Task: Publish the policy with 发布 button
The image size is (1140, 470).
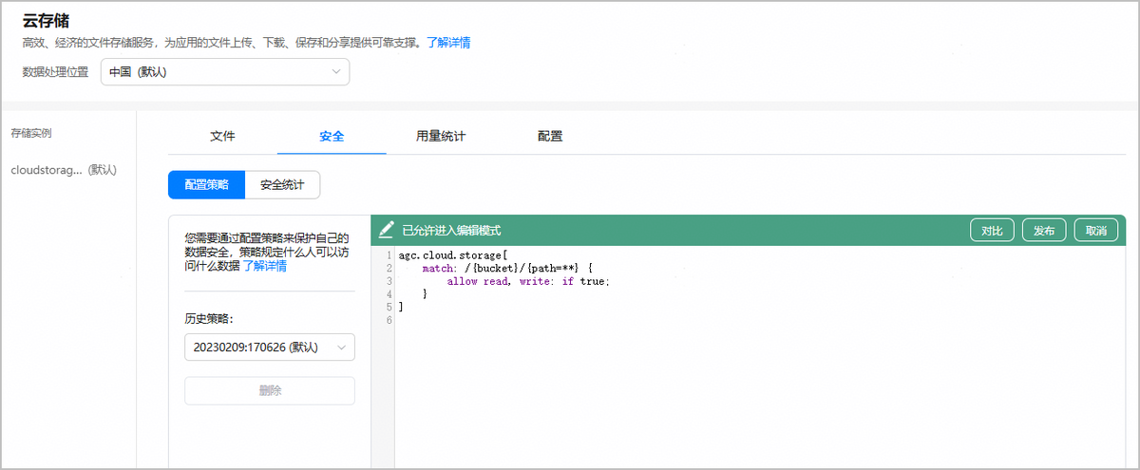Action: (x=1044, y=231)
